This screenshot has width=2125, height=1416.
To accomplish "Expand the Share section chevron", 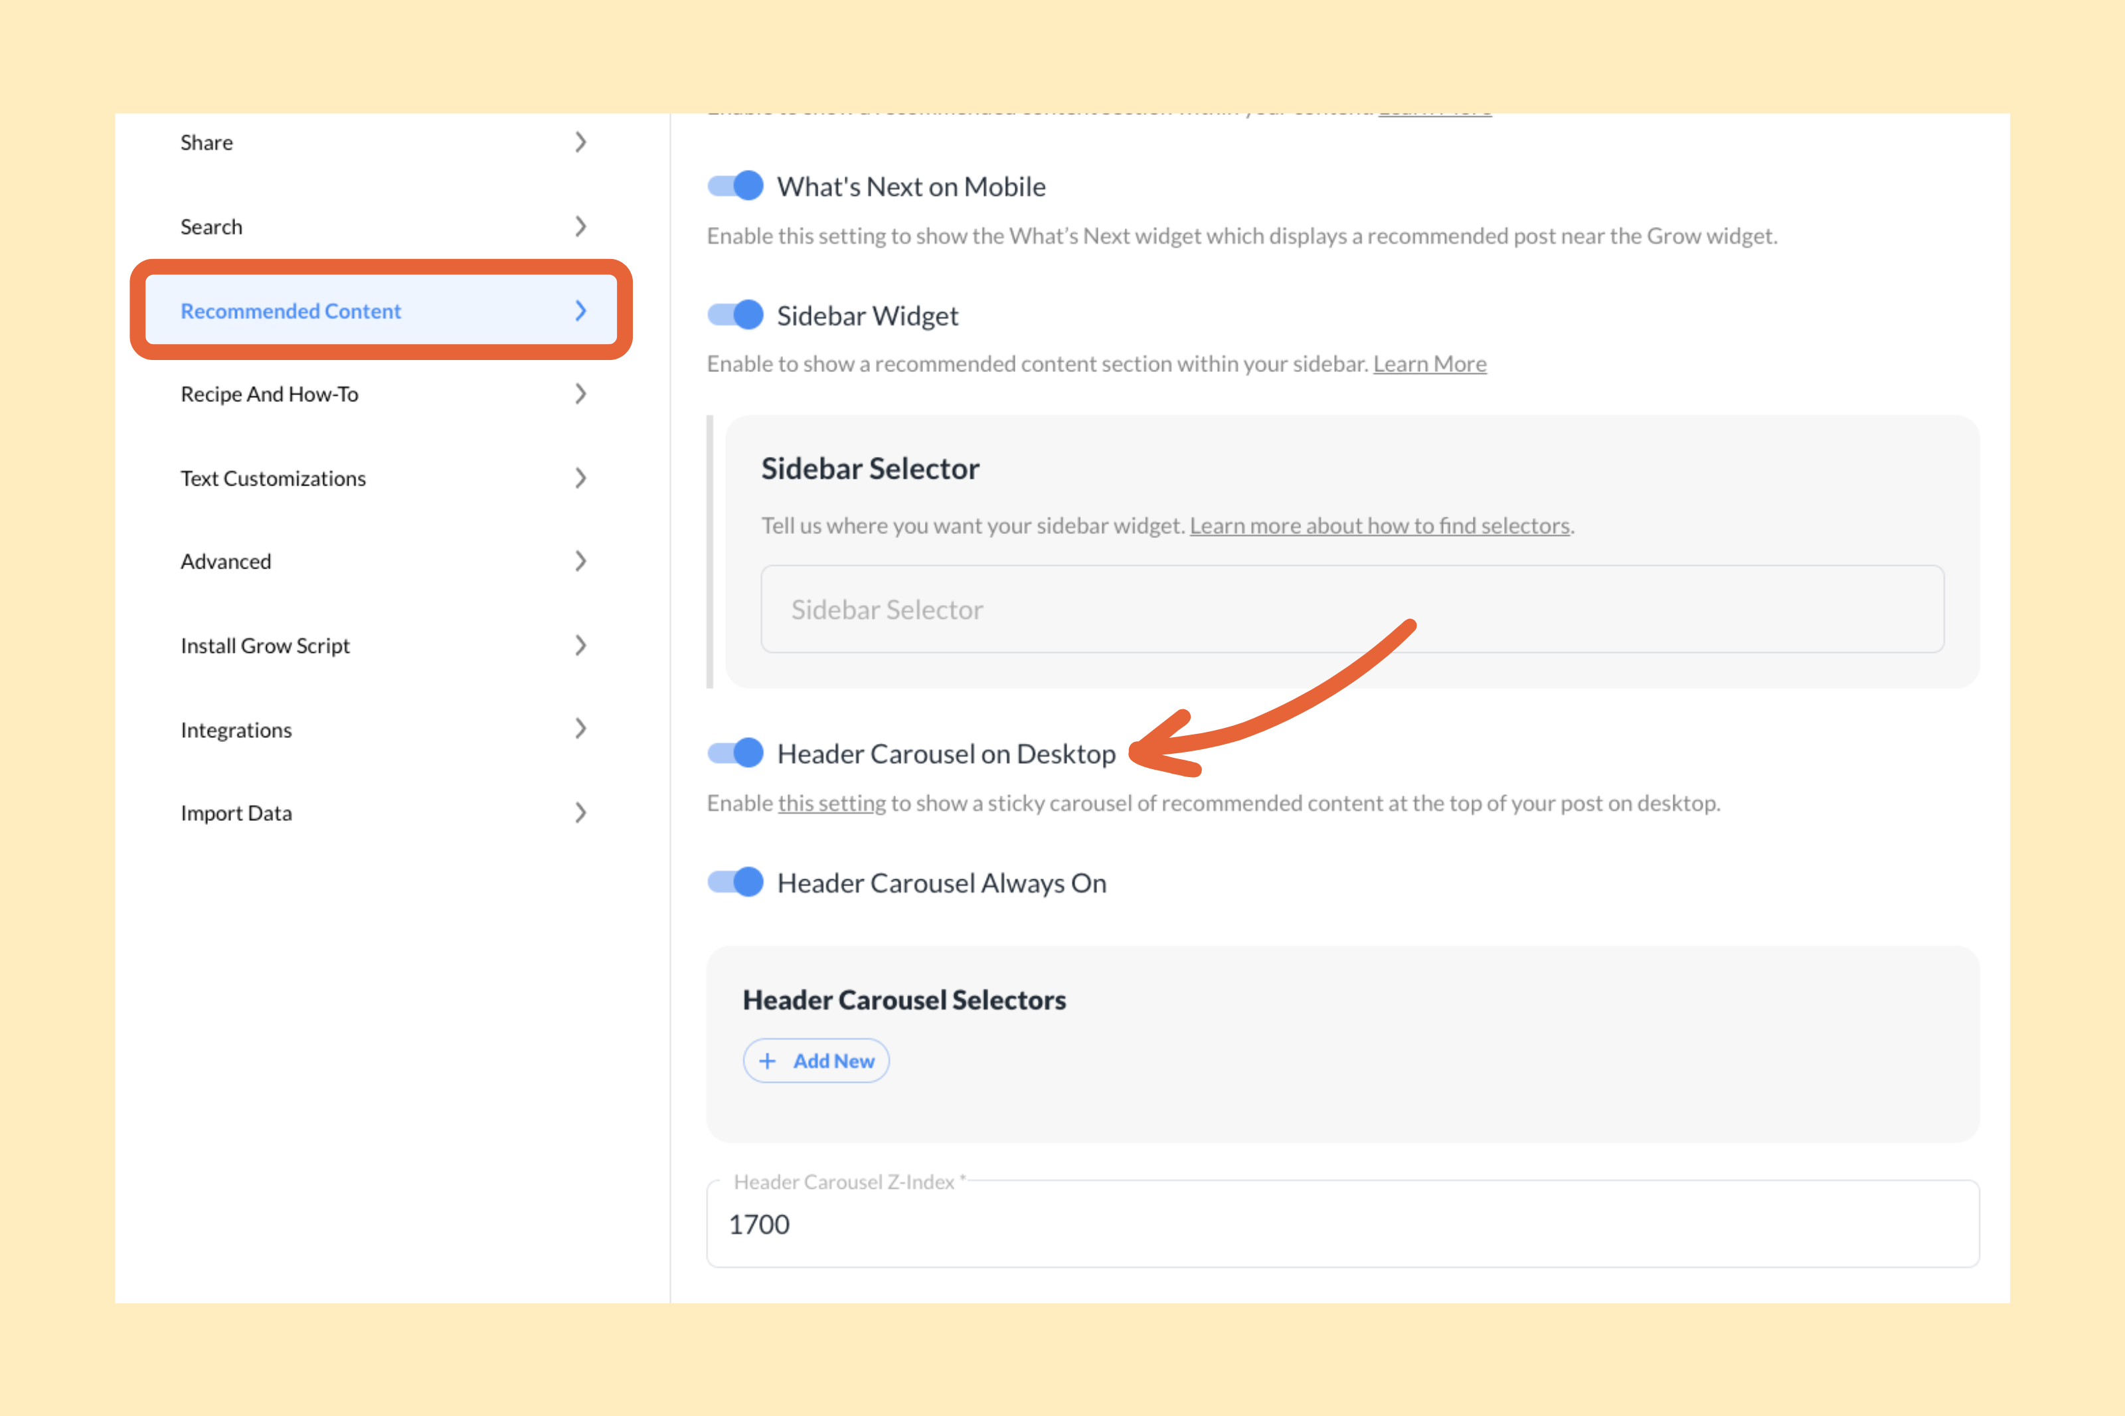I will click(x=580, y=141).
